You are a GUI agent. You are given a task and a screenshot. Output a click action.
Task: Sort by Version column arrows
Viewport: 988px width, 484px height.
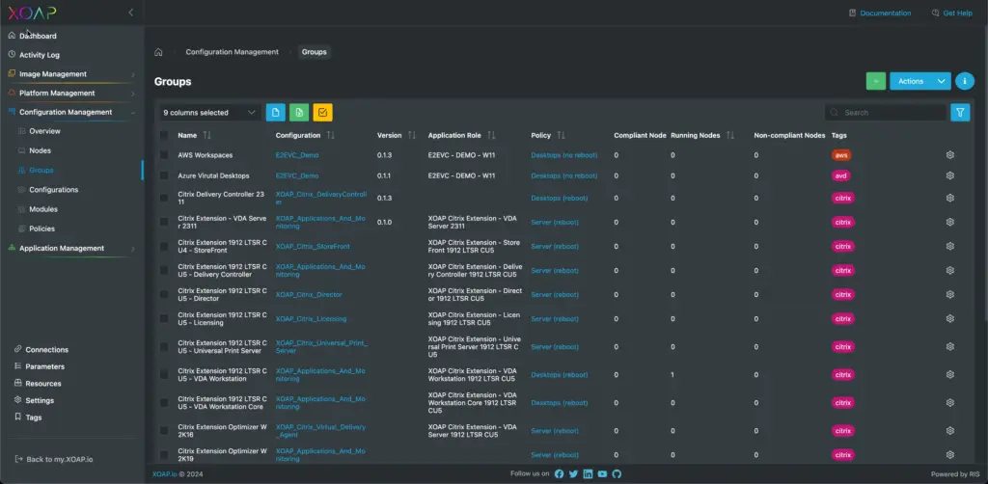point(411,135)
